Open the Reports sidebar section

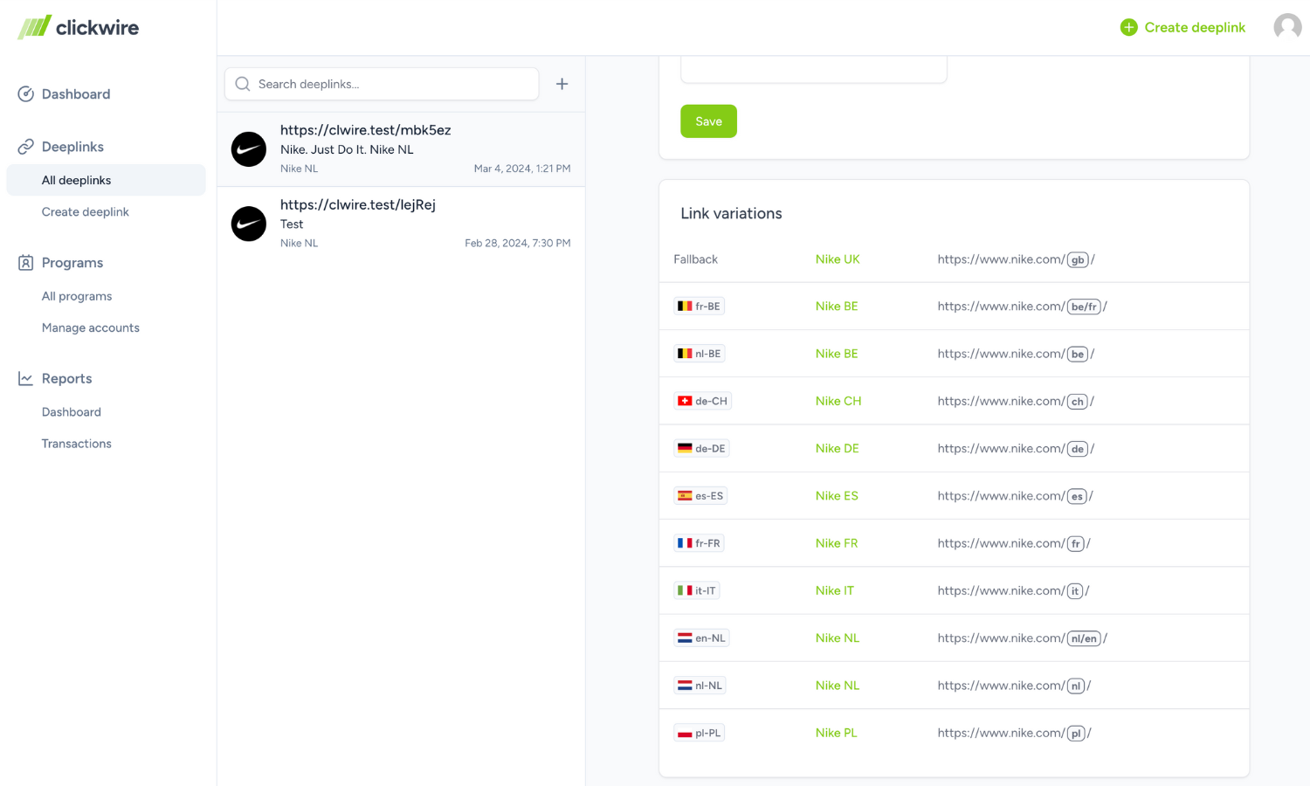point(67,379)
